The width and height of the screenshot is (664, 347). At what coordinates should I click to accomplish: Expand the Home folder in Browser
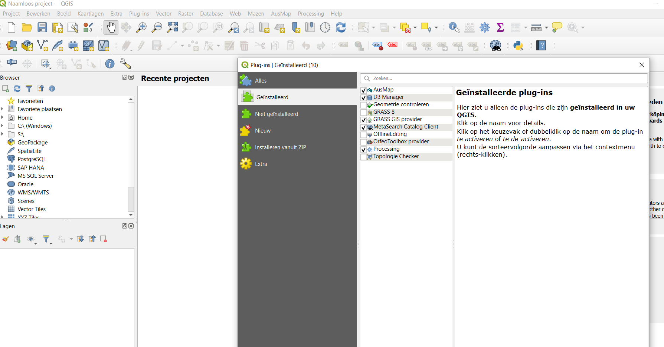click(2, 118)
